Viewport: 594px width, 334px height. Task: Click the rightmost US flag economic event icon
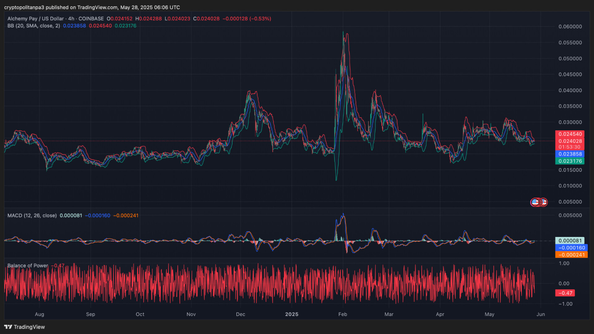(x=544, y=202)
